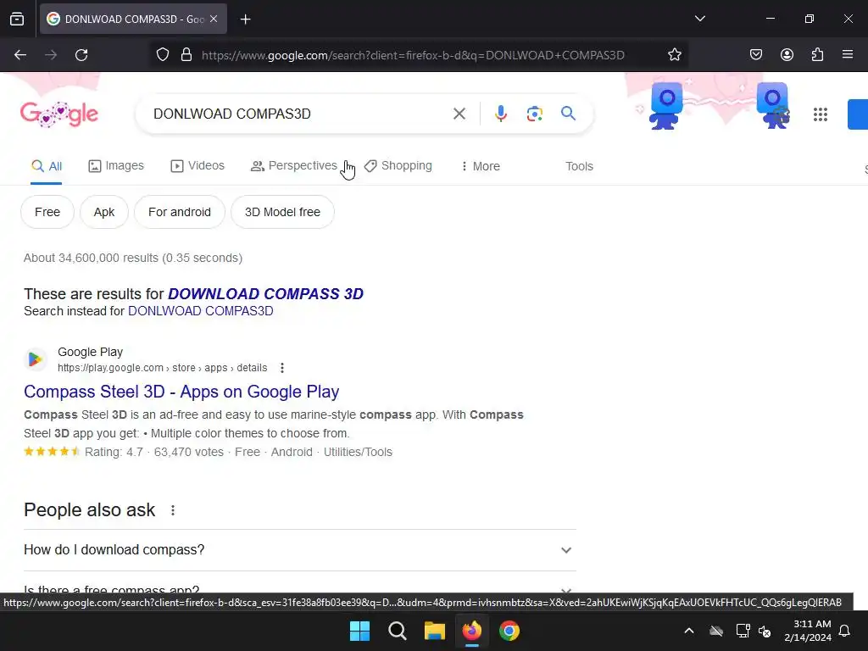Open Firefox tracking protection shield
The width and height of the screenshot is (868, 651).
point(162,55)
